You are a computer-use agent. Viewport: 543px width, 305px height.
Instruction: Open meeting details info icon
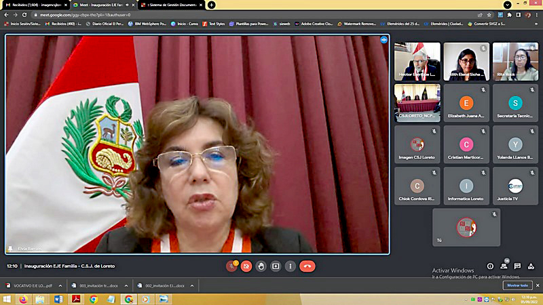(x=490, y=266)
